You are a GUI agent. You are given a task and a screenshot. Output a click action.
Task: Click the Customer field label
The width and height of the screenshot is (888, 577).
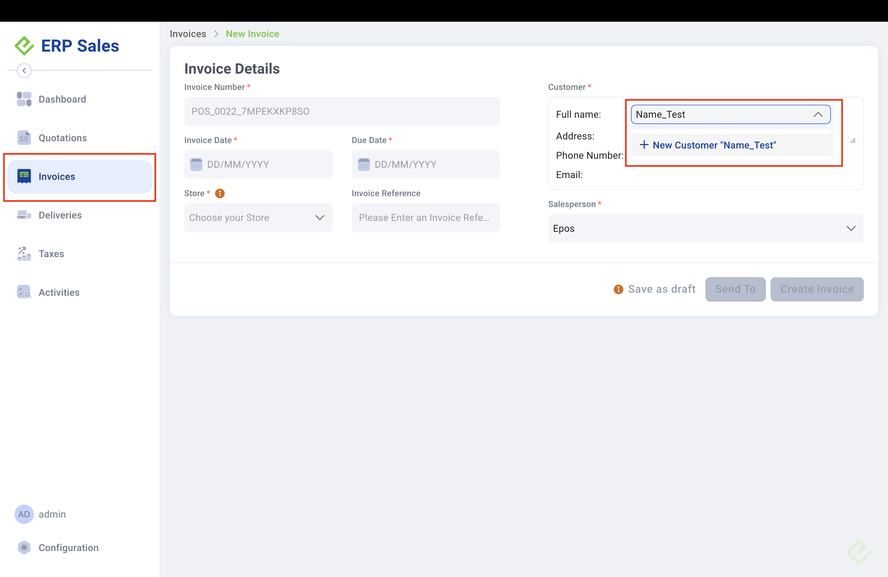coord(567,87)
